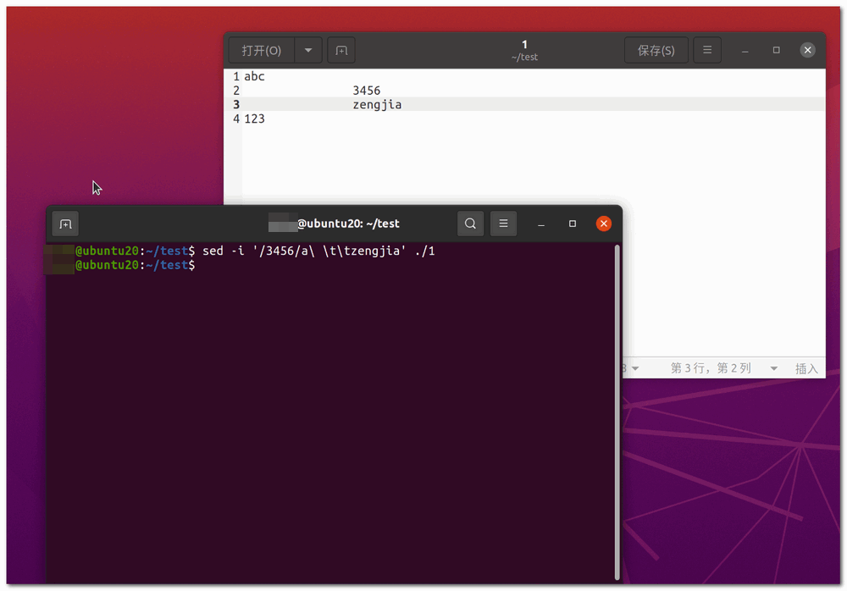Image resolution: width=847 pixels, height=591 pixels.
Task: Open the terminal hamburger menu
Action: 503,224
